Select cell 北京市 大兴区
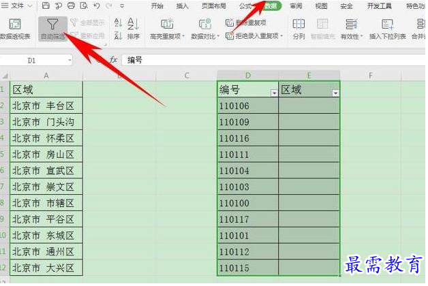 click(46, 268)
